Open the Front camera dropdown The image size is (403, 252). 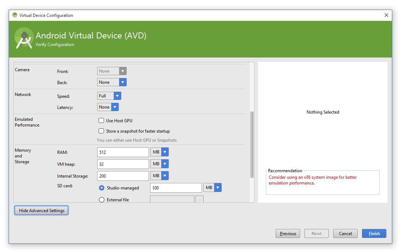(x=112, y=71)
